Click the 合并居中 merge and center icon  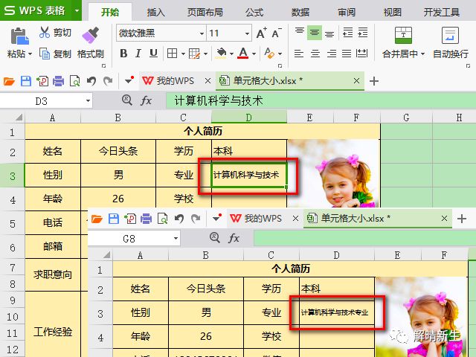(x=403, y=35)
